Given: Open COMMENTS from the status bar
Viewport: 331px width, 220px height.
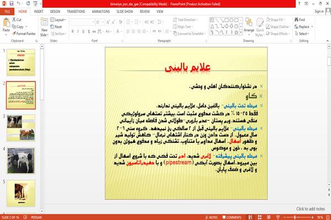Looking at the screenshot, I should click(232, 217).
